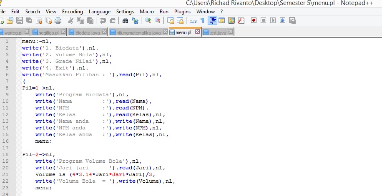Close the warteg.pl tab

[x=27, y=32]
